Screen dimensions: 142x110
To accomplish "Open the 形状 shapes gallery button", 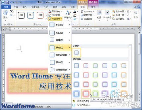I will 5,16.
